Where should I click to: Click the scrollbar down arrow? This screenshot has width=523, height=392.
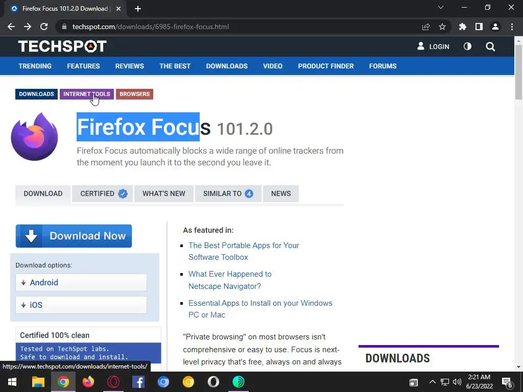point(518,367)
